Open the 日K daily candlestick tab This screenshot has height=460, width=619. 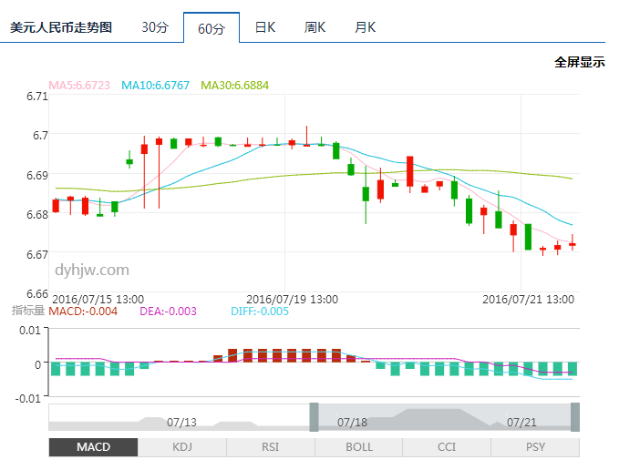coord(264,27)
